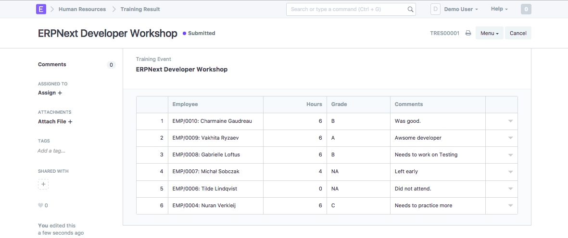Image resolution: width=568 pixels, height=238 pixels.
Task: Open the Demo User dropdown
Action: (x=461, y=9)
